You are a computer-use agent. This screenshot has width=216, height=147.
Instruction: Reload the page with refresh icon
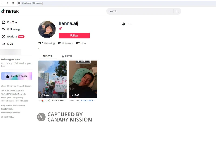13,3
